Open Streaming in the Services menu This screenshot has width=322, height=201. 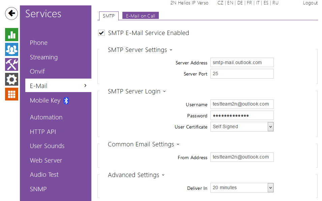pos(44,57)
